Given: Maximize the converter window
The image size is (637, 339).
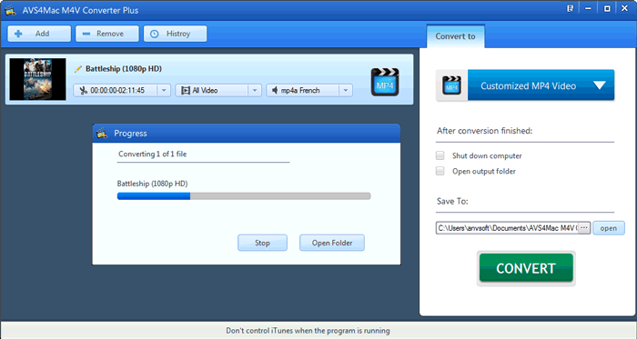Looking at the screenshot, I should click(607, 8).
